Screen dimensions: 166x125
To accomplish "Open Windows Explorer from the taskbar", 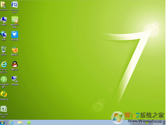I will click(20, 123).
